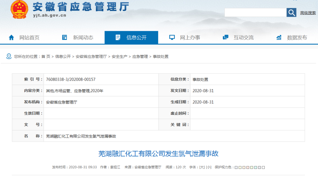Click the magnifier search button
The height and width of the screenshot is (178, 318).
(291, 13)
